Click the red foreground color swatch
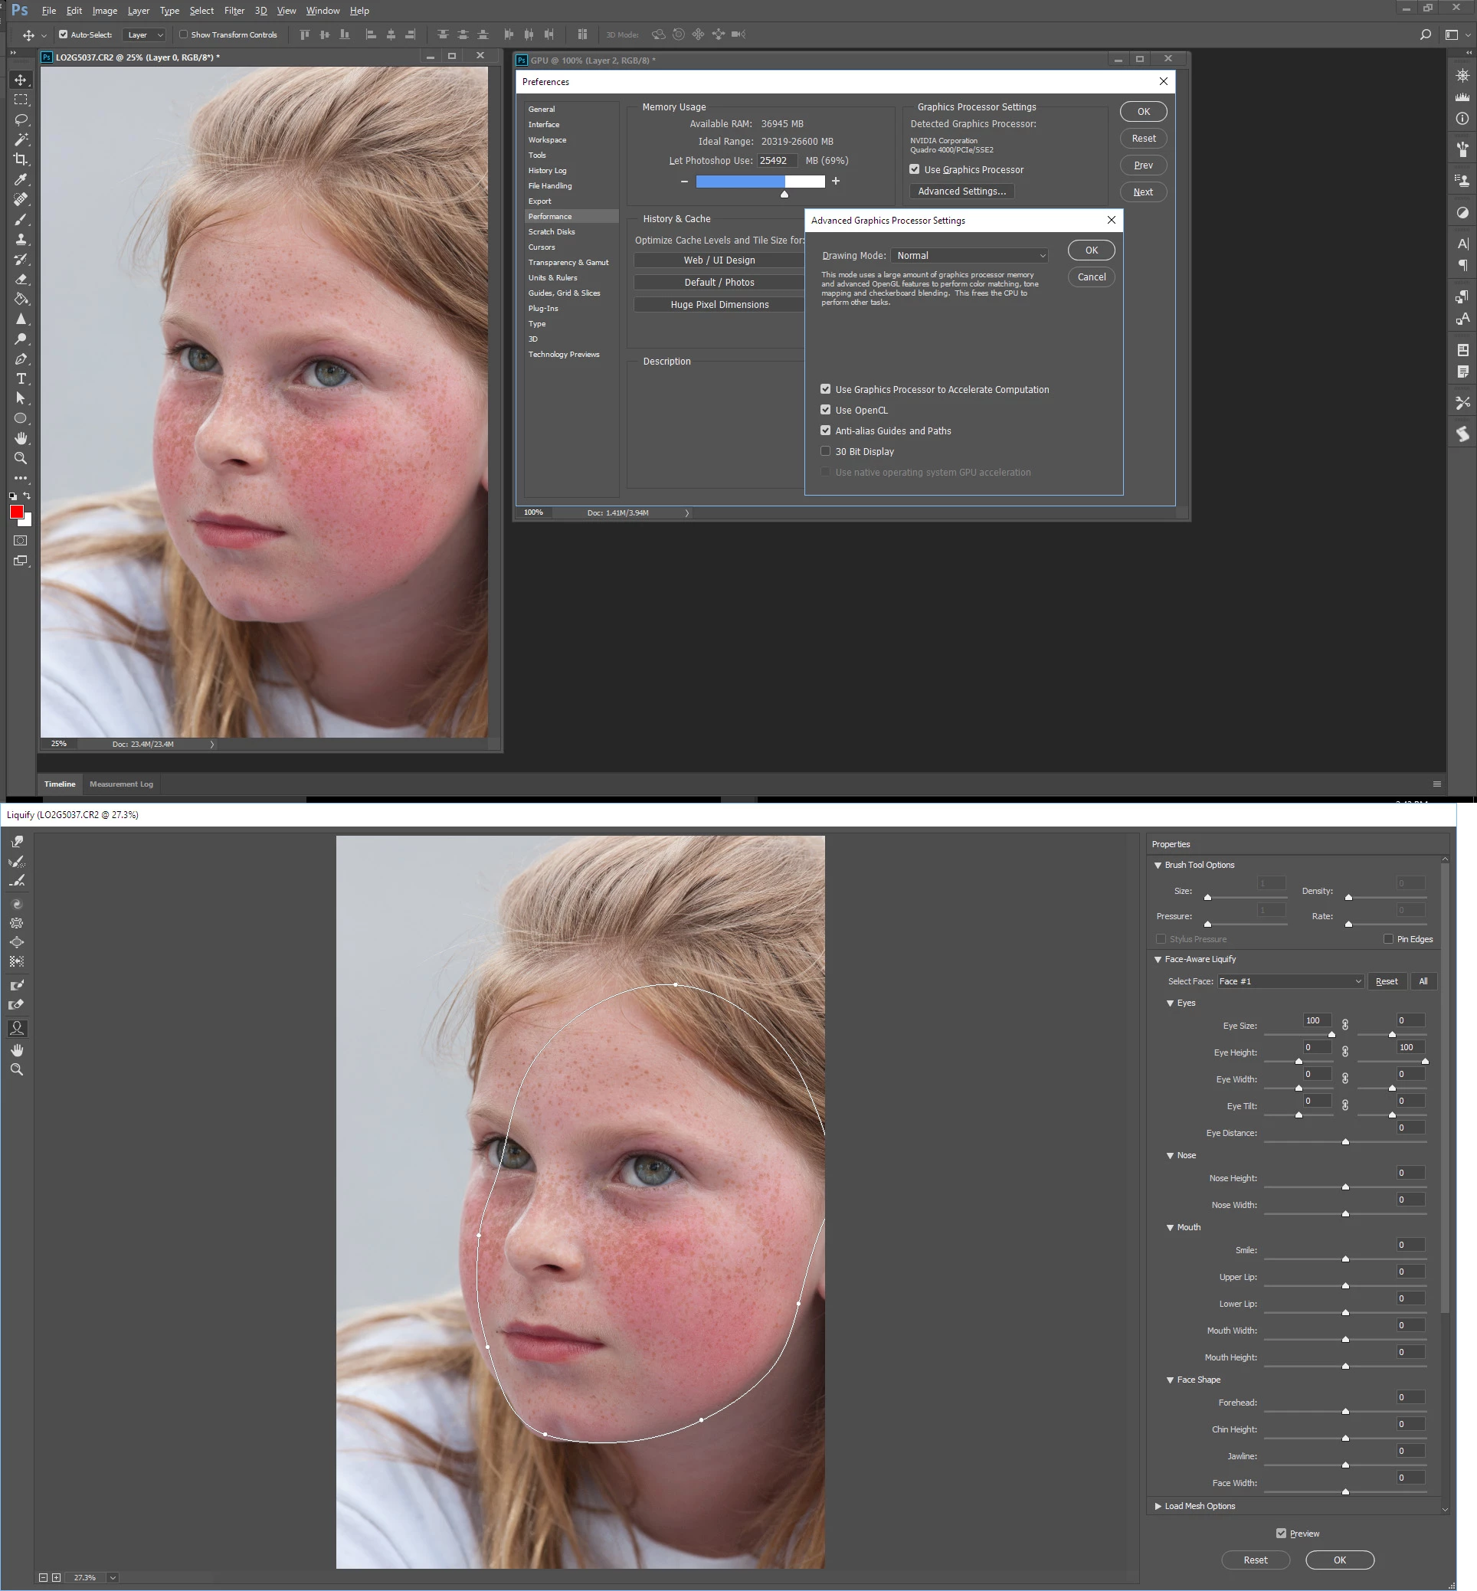This screenshot has height=1591, width=1477. pyautogui.click(x=17, y=512)
